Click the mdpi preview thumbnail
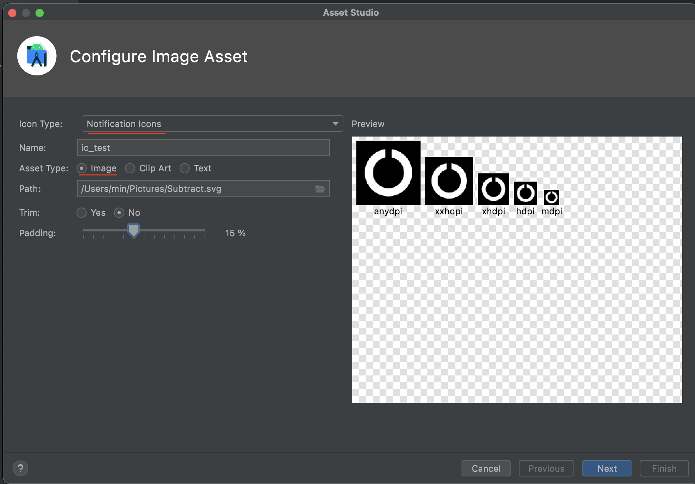 tap(551, 197)
